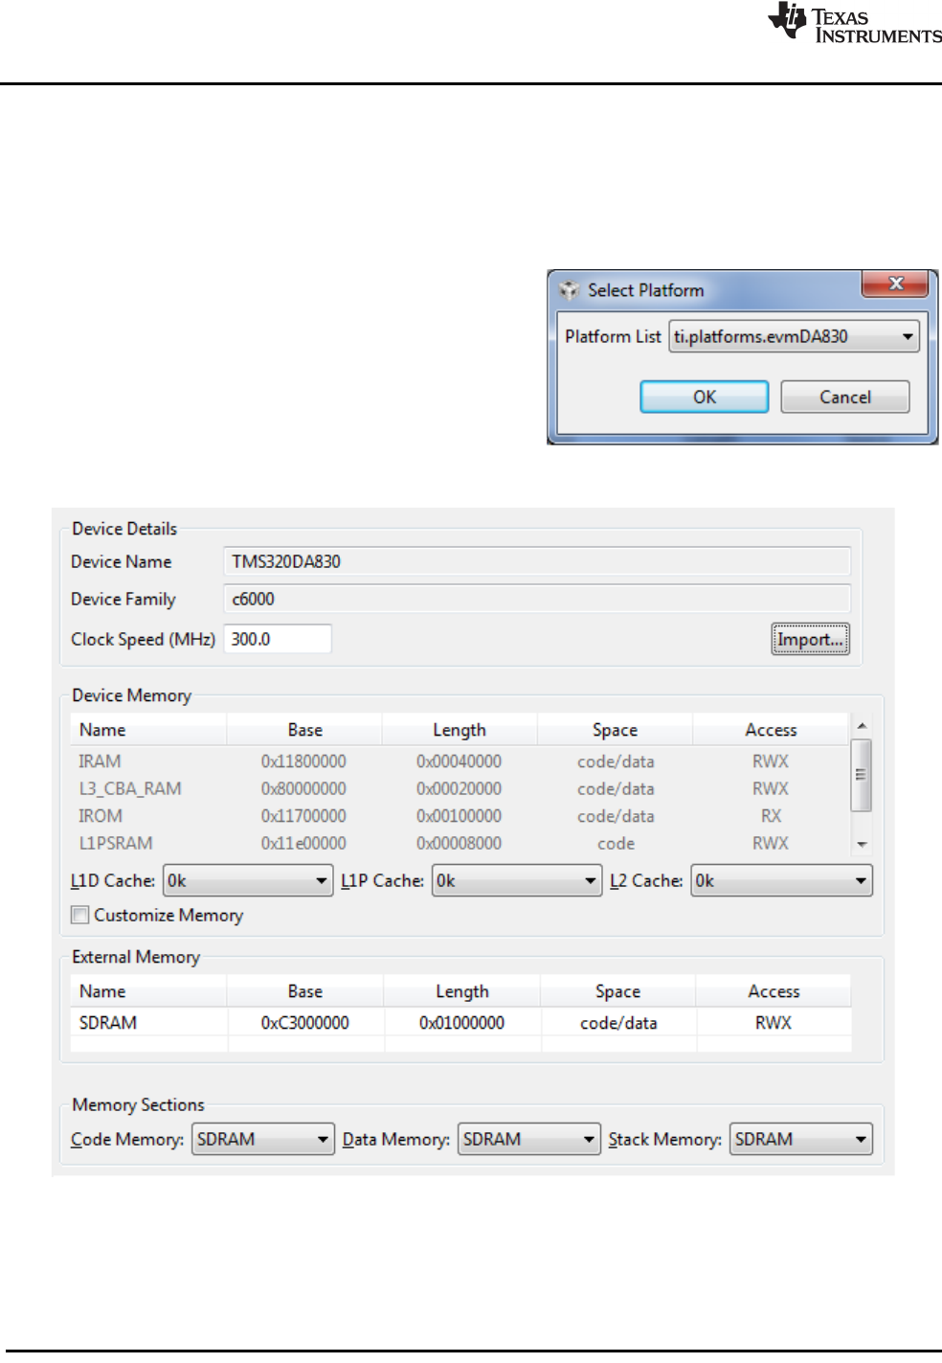
Task: Click External Memory Access column header
Action: [x=774, y=991]
